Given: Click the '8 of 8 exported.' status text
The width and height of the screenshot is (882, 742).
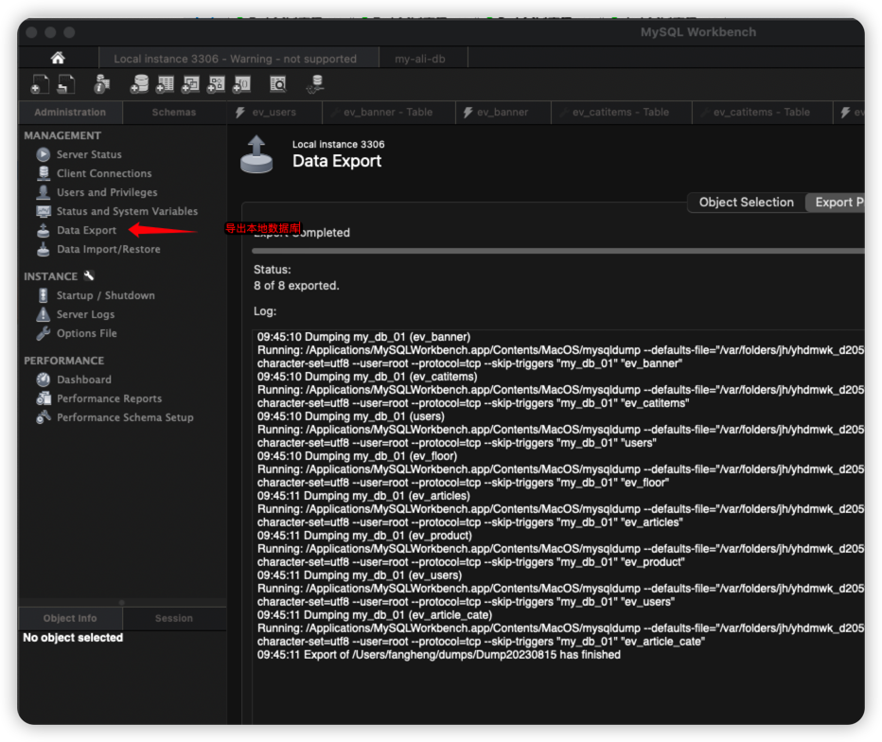Looking at the screenshot, I should pos(296,286).
